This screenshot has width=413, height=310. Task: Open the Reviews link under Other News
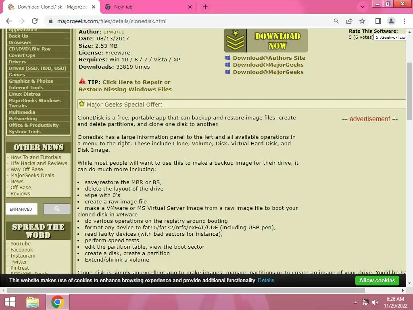click(20, 193)
